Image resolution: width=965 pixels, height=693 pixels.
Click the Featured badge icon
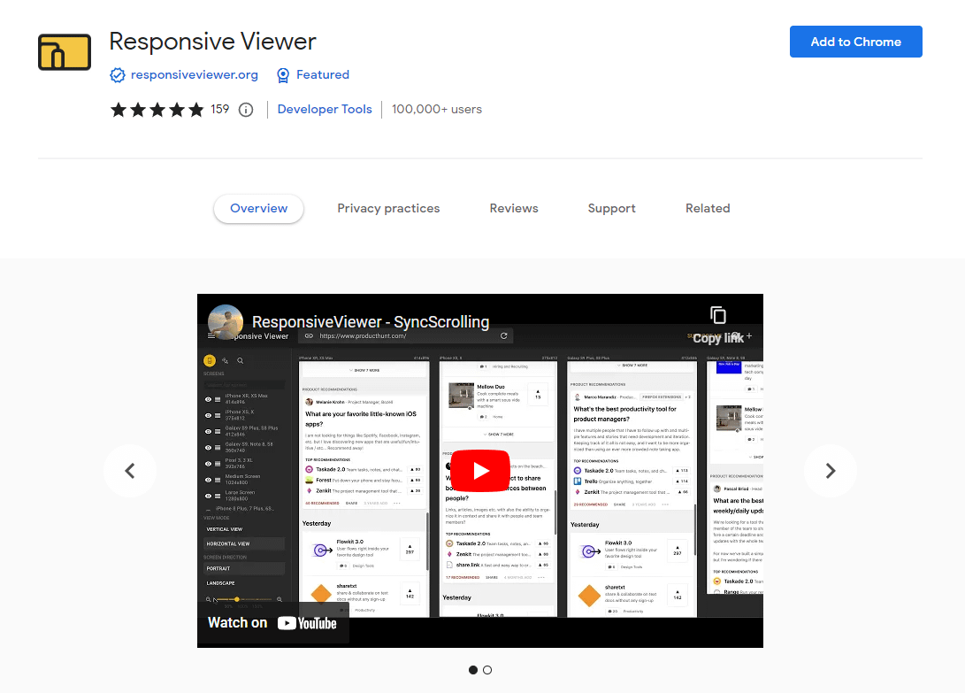coord(283,75)
